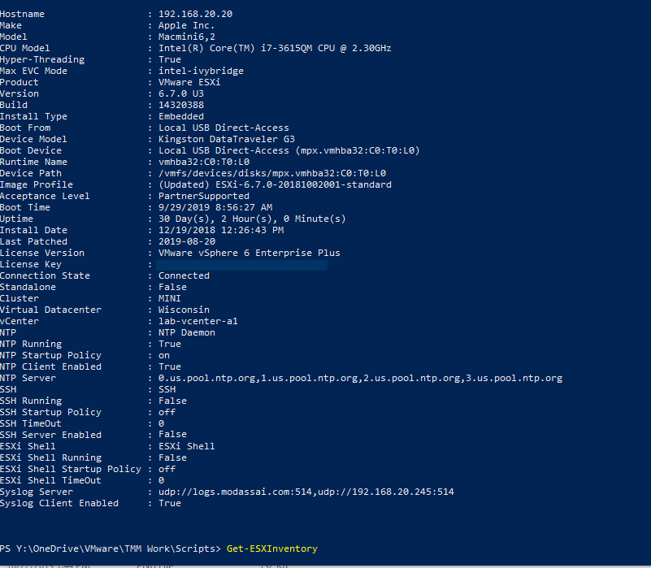651x568 pixels.
Task: Click the intel-ivybridge EVC mode value
Action: click(x=201, y=71)
